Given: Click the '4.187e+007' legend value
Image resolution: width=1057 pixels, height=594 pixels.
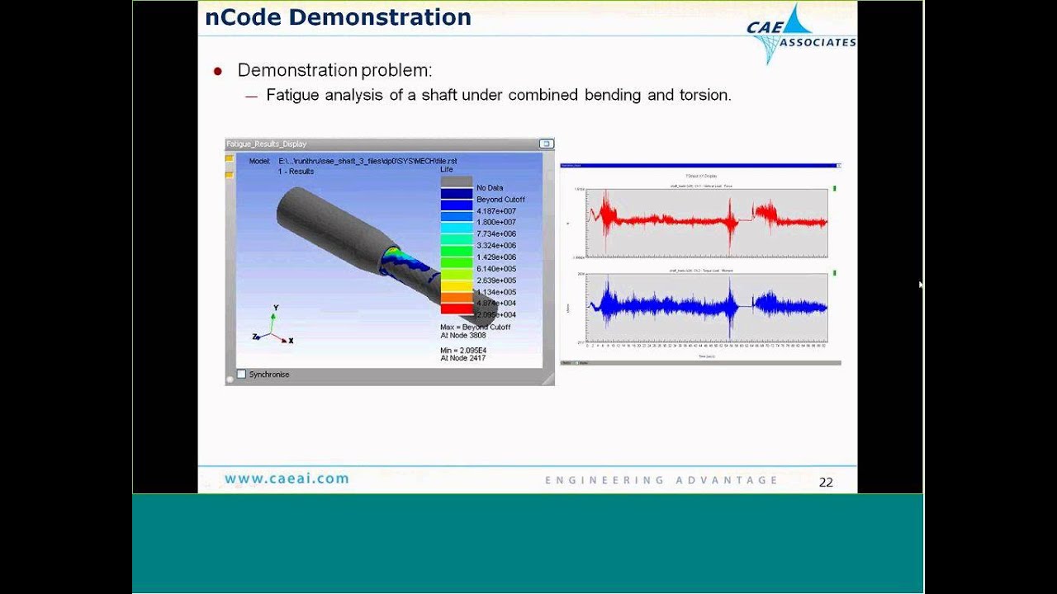Looking at the screenshot, I should [496, 211].
